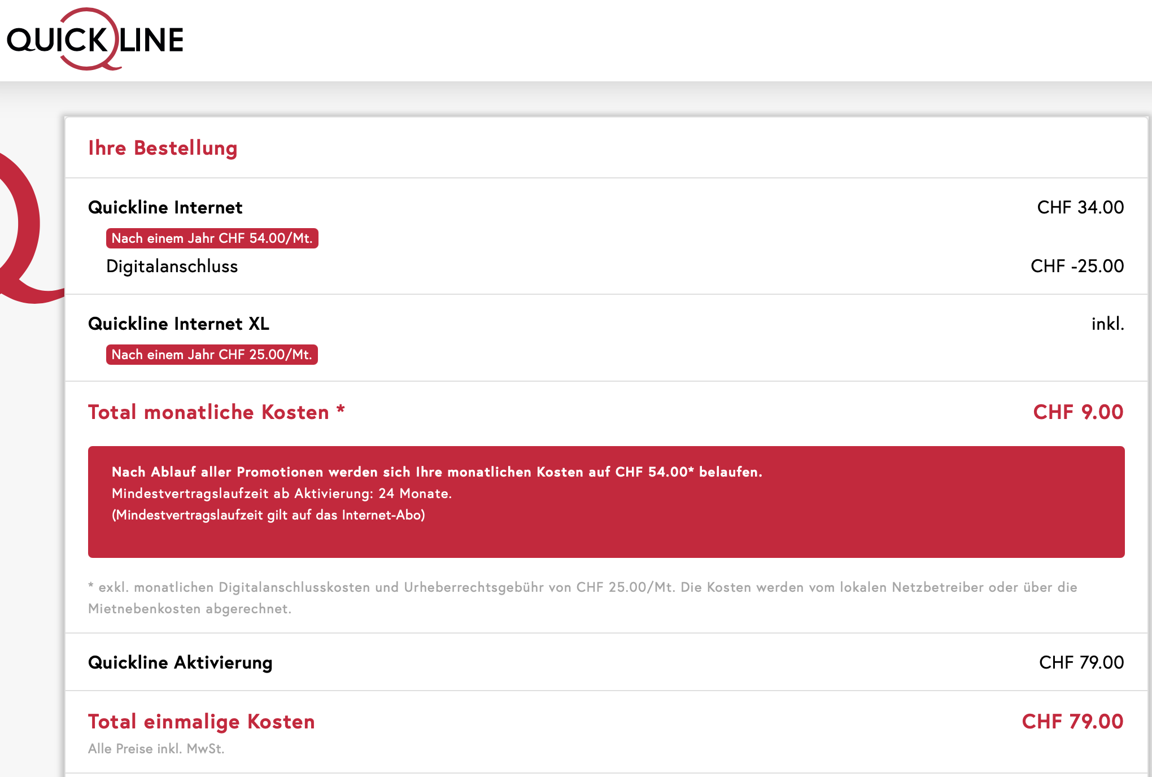Click the activation fee of CHF 79.00
Image resolution: width=1152 pixels, height=777 pixels.
(x=1081, y=662)
